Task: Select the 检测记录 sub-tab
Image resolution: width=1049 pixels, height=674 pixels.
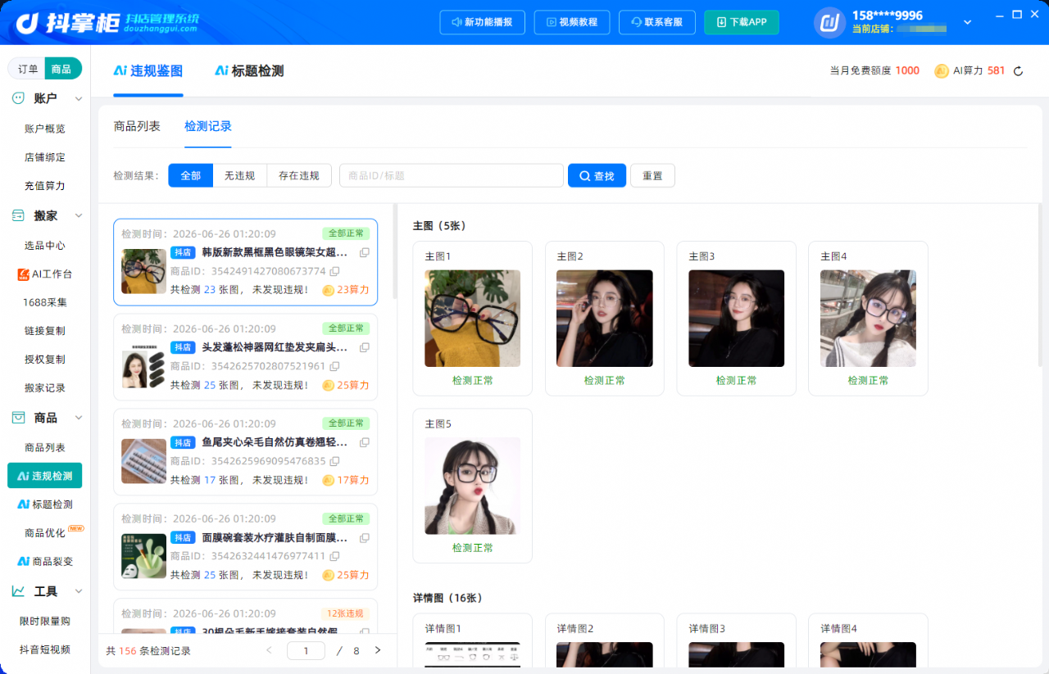Action: pyautogui.click(x=208, y=126)
